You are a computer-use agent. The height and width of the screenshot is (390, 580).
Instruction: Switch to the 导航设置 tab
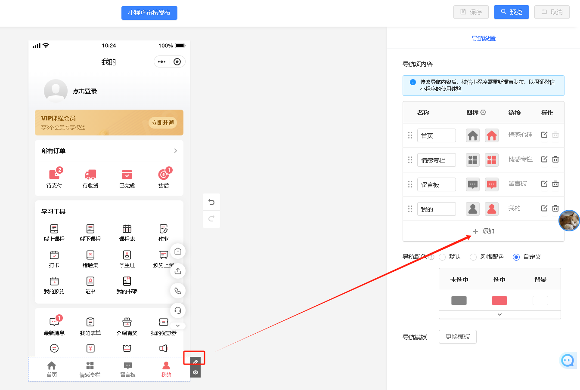[484, 38]
